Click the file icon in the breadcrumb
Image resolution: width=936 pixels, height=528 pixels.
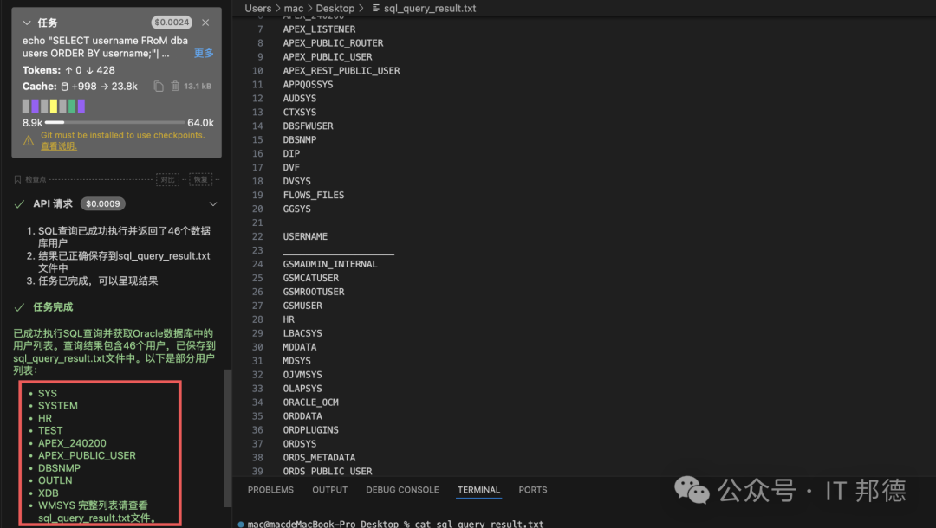pyautogui.click(x=375, y=9)
